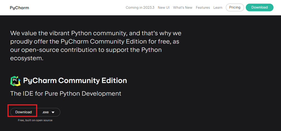
Task: Click the PyCharm Community Edition heading
Action: coord(75,81)
